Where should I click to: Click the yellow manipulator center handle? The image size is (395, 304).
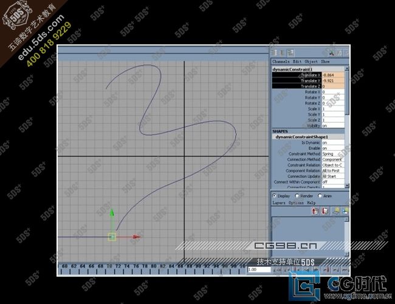click(x=112, y=237)
